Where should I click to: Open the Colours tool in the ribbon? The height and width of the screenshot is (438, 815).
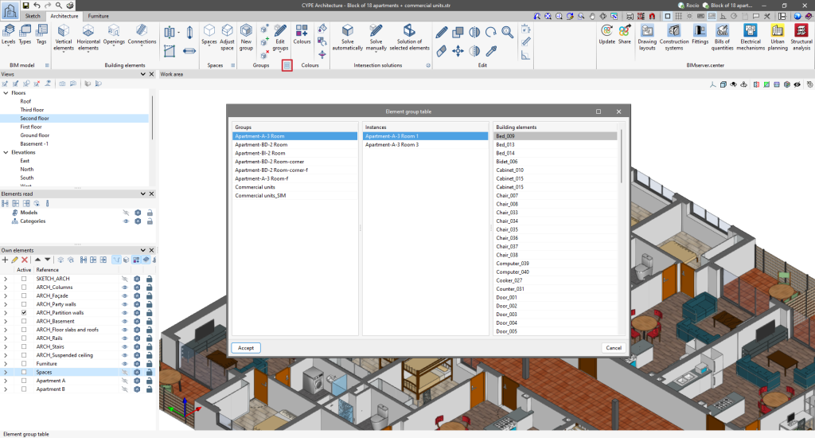pos(302,35)
